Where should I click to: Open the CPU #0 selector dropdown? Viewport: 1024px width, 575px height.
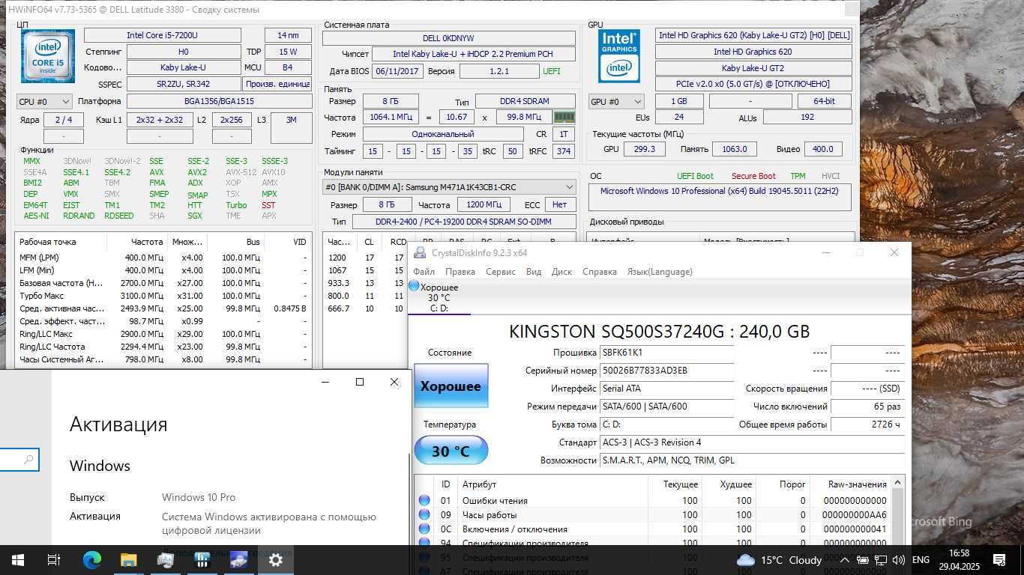click(44, 101)
